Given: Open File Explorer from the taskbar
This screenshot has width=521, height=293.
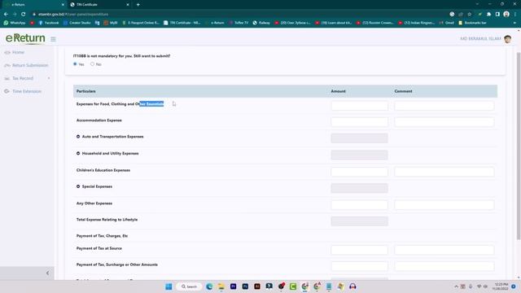Looking at the screenshot, I should [221, 286].
